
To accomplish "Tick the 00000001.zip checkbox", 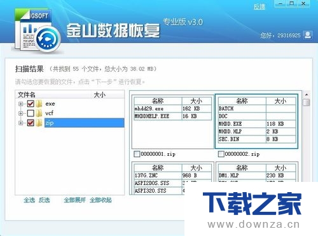I will (137, 154).
